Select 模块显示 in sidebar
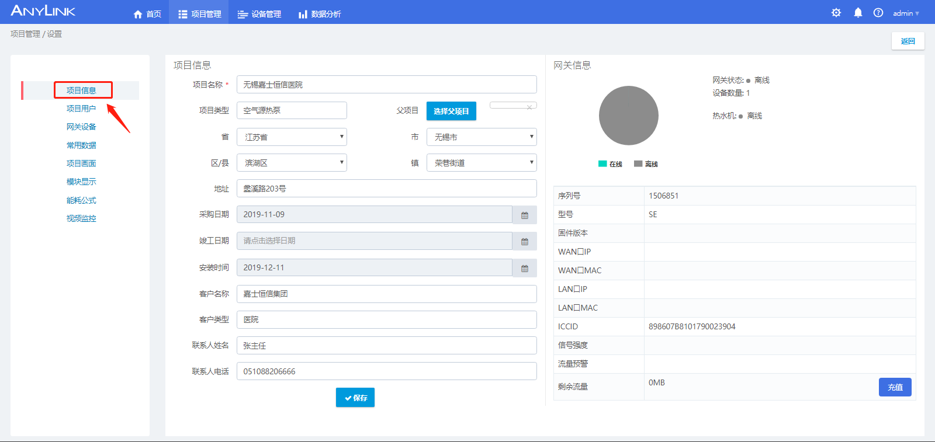This screenshot has height=442, width=935. click(81, 182)
